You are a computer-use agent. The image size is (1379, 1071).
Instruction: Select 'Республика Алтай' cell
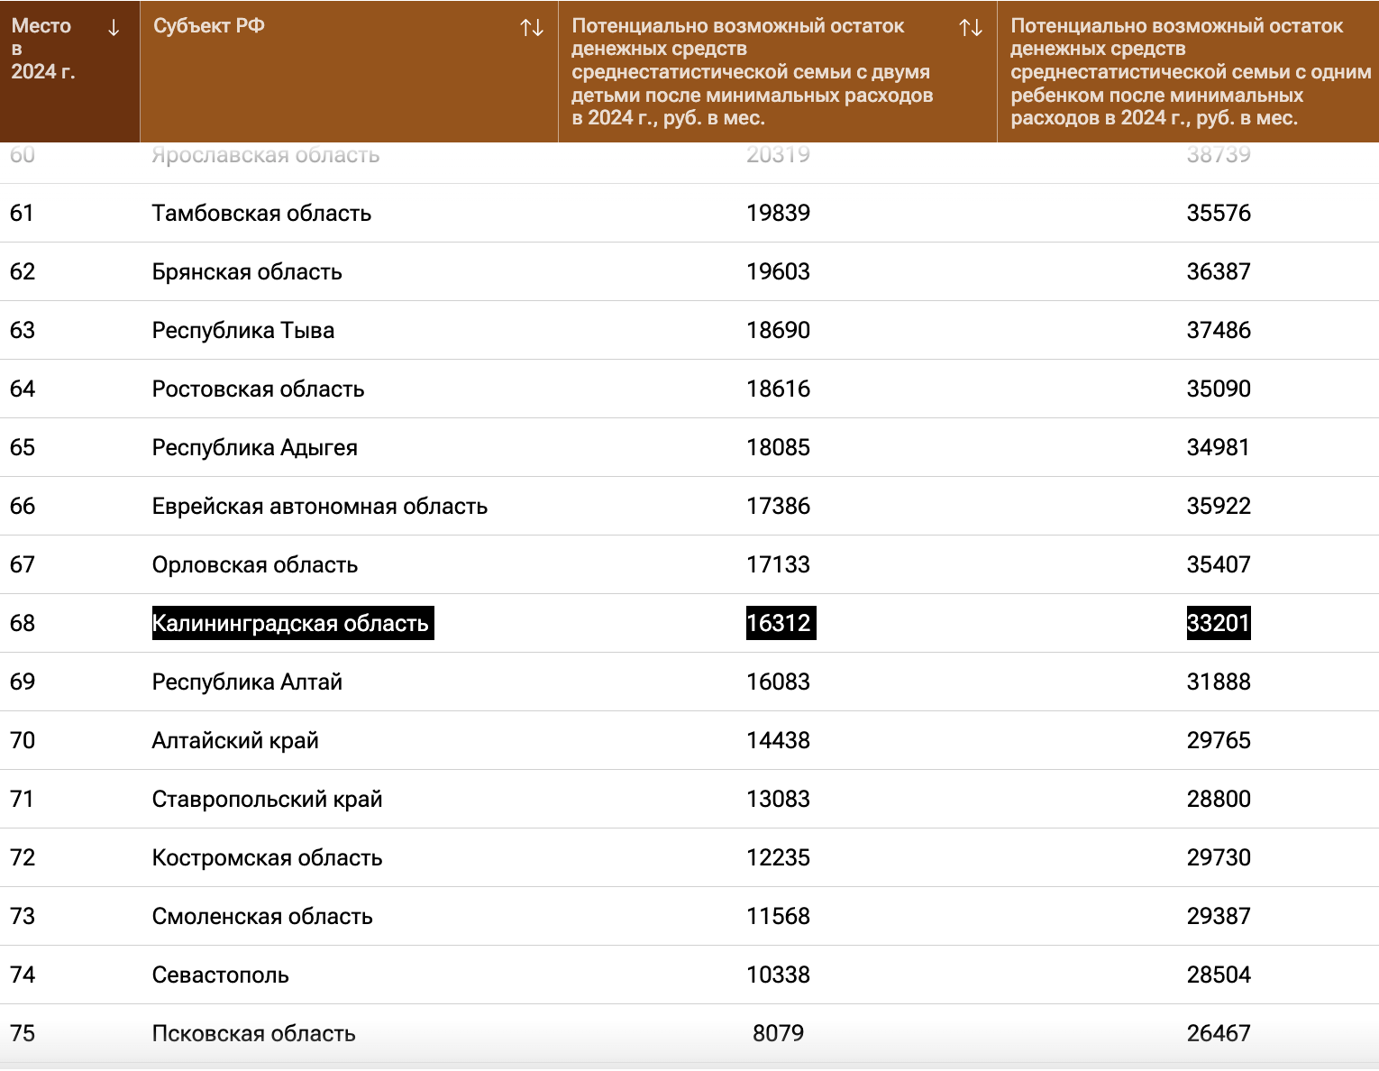[x=247, y=682]
